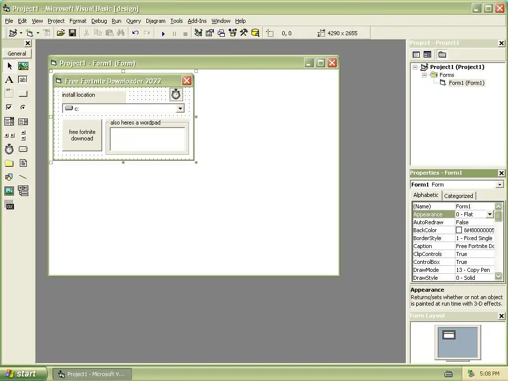Image resolution: width=508 pixels, height=381 pixels.
Task: Click View Object in the Project panel
Action: pos(427,55)
